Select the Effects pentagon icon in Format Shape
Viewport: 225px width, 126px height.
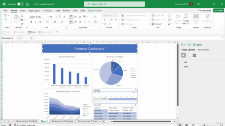coord(189,55)
